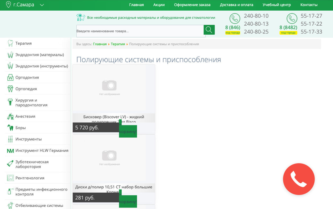Open the Учебный центр menu item
The image size is (333, 209).
pyautogui.click(x=276, y=5)
